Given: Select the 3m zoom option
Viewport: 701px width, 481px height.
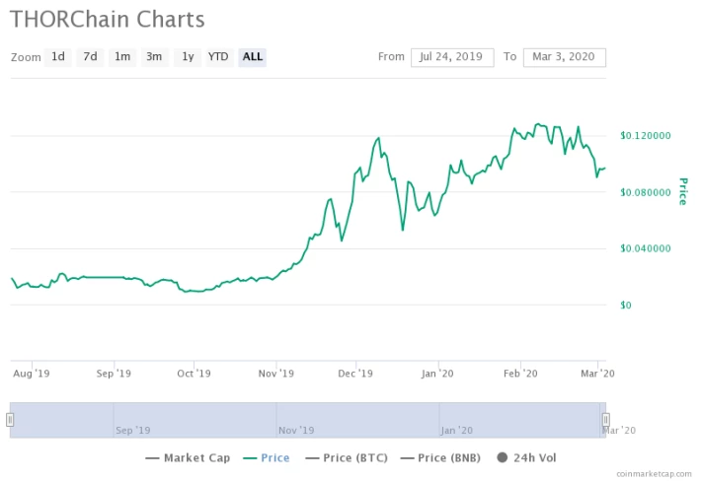Looking at the screenshot, I should (x=155, y=57).
